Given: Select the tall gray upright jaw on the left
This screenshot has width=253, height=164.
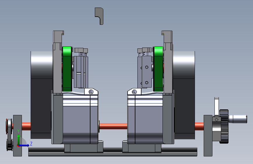Looking at the screenshot, I should pyautogui.click(x=57, y=62).
